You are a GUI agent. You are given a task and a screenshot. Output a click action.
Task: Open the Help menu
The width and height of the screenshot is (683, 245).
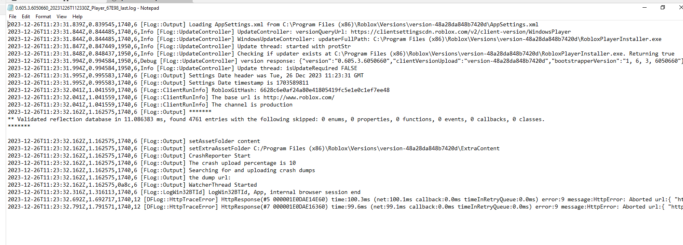[77, 17]
